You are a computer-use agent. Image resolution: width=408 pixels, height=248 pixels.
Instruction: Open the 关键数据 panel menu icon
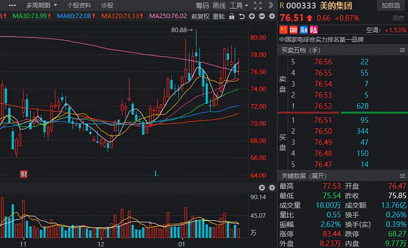point(402,176)
